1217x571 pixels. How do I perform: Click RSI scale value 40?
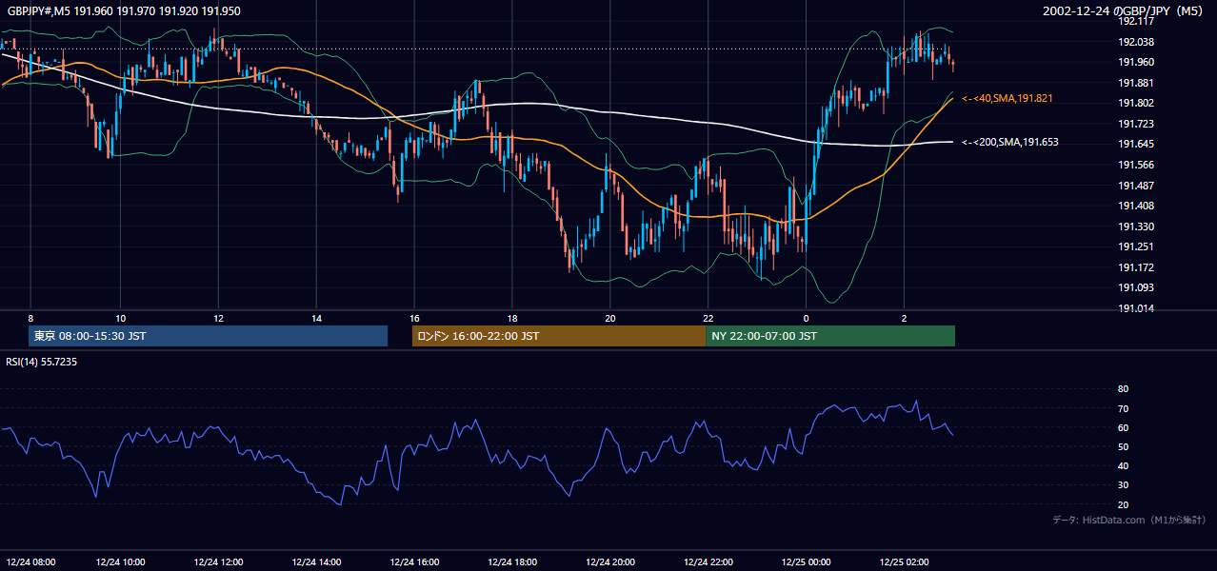[x=1123, y=466]
